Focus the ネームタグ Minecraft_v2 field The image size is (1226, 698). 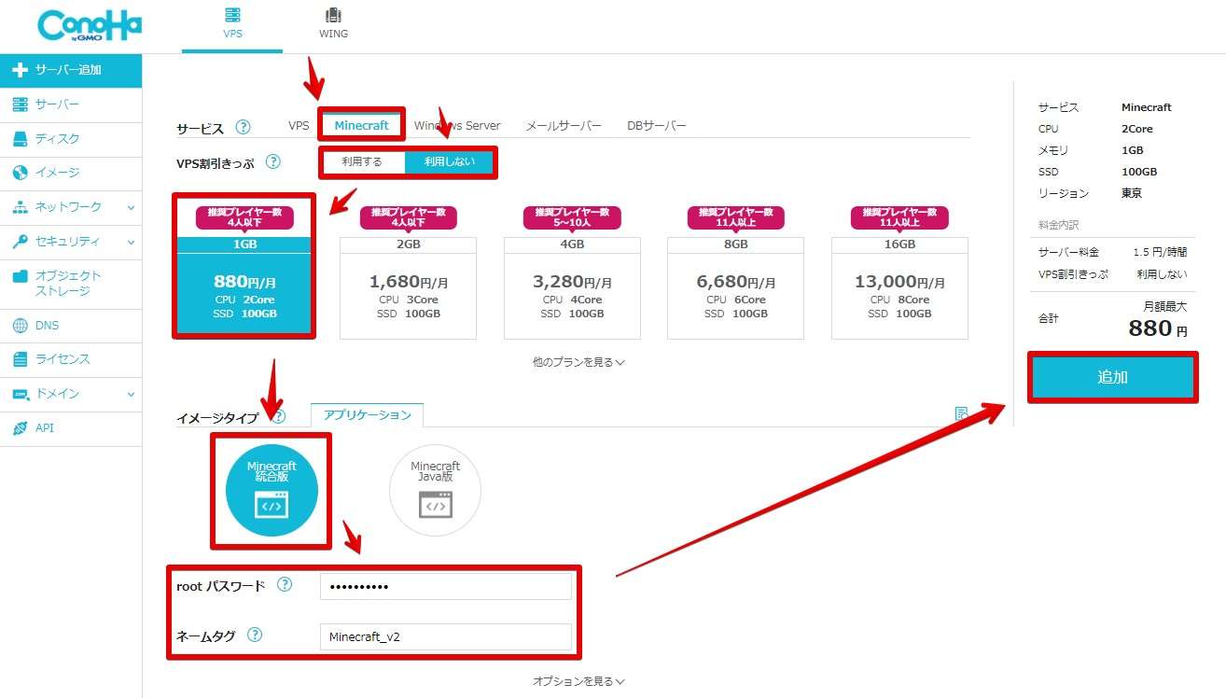point(445,636)
